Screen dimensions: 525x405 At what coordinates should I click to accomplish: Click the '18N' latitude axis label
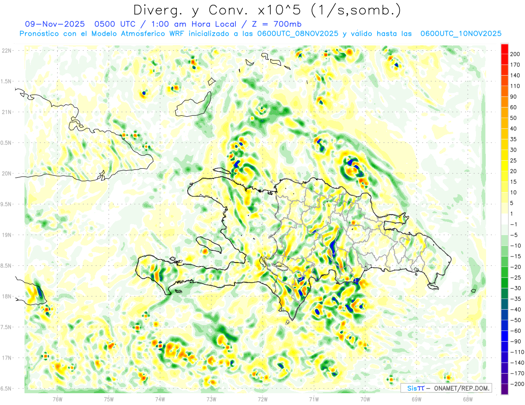click(x=7, y=297)
